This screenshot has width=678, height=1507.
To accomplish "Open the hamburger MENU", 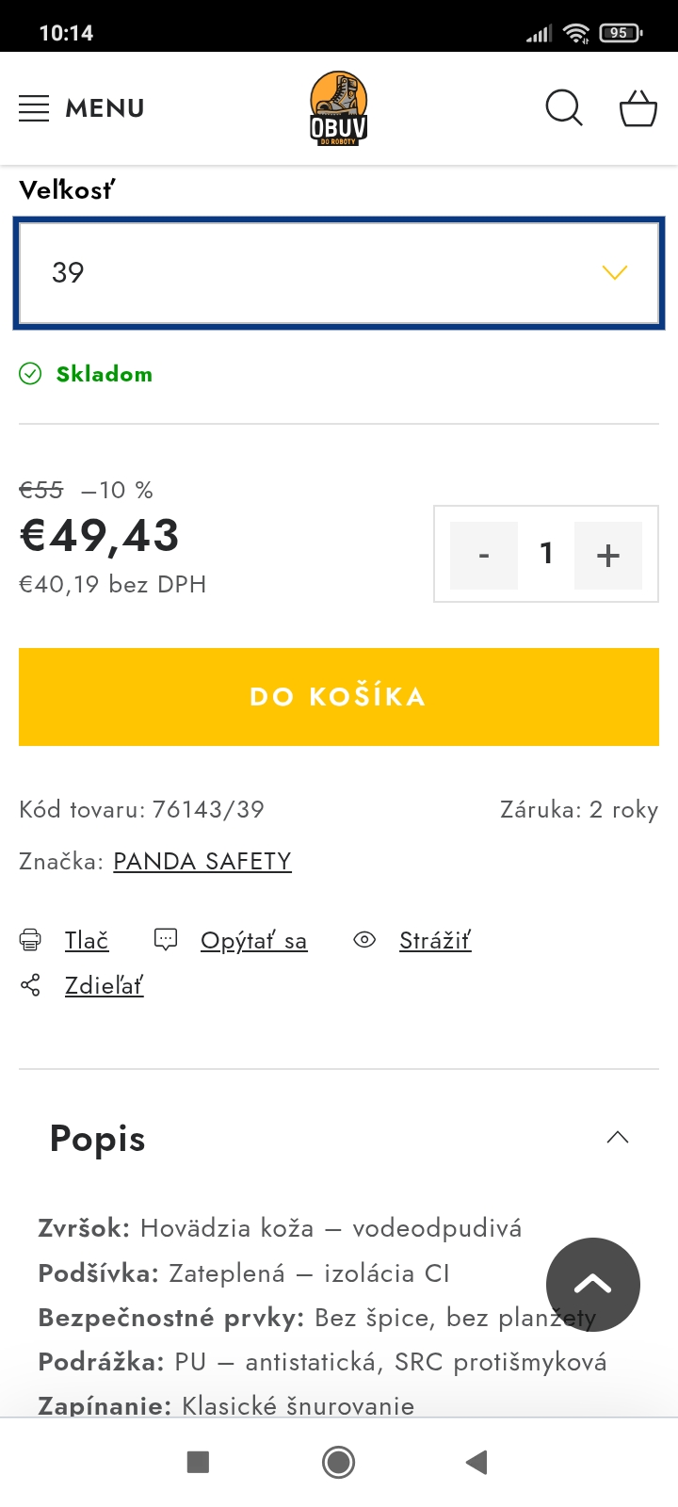I will click(82, 108).
